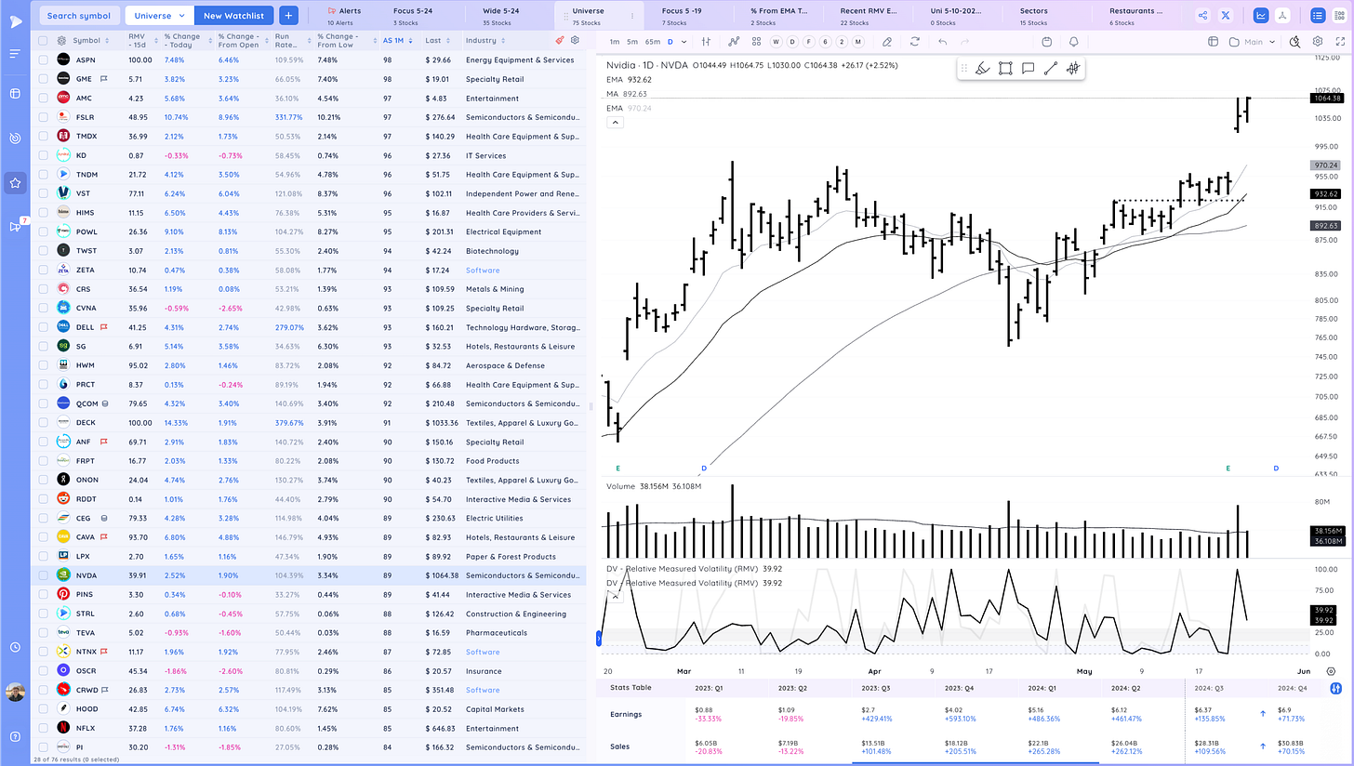Click the stats table filter icon at right
Viewport: 1354px width, 766px height.
(x=1336, y=688)
